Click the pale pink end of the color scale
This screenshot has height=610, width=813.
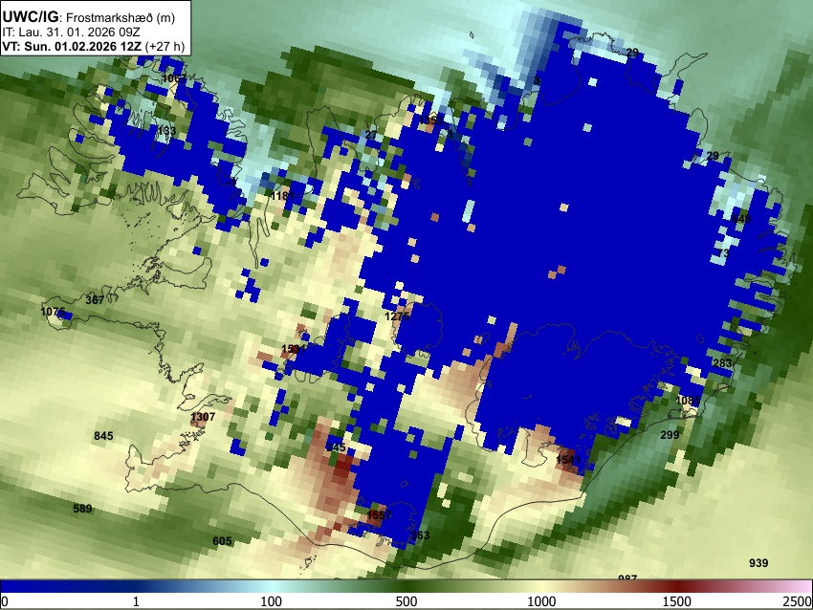pos(802,587)
